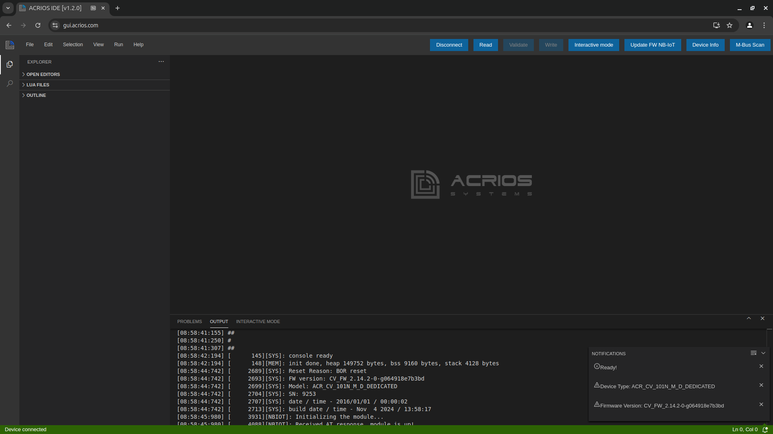This screenshot has height=434, width=773.
Task: Click Update FW NB-IoT button
Action: coord(653,45)
